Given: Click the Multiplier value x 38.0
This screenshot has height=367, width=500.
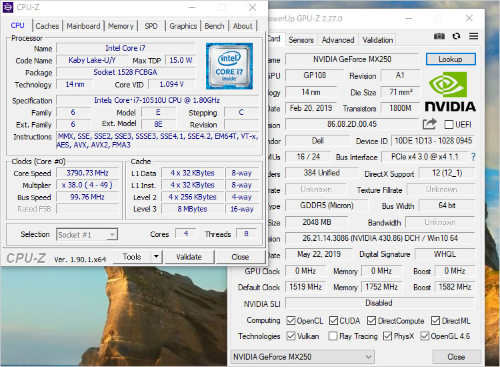Looking at the screenshot, I should pyautogui.click(x=88, y=185).
